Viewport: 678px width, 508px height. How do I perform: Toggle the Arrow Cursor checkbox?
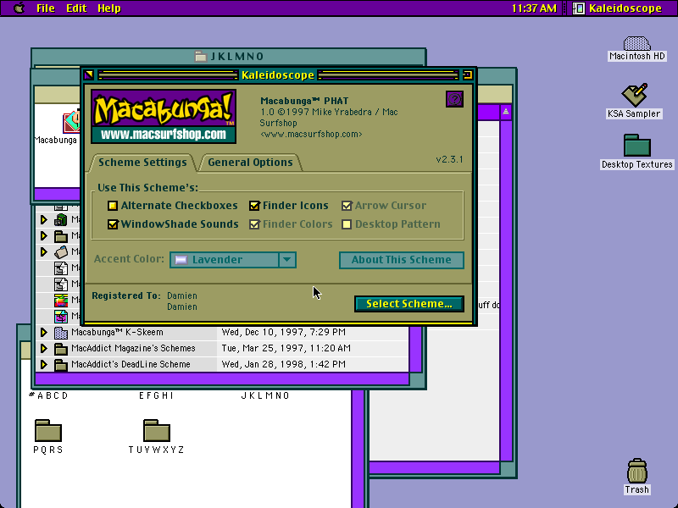(347, 206)
